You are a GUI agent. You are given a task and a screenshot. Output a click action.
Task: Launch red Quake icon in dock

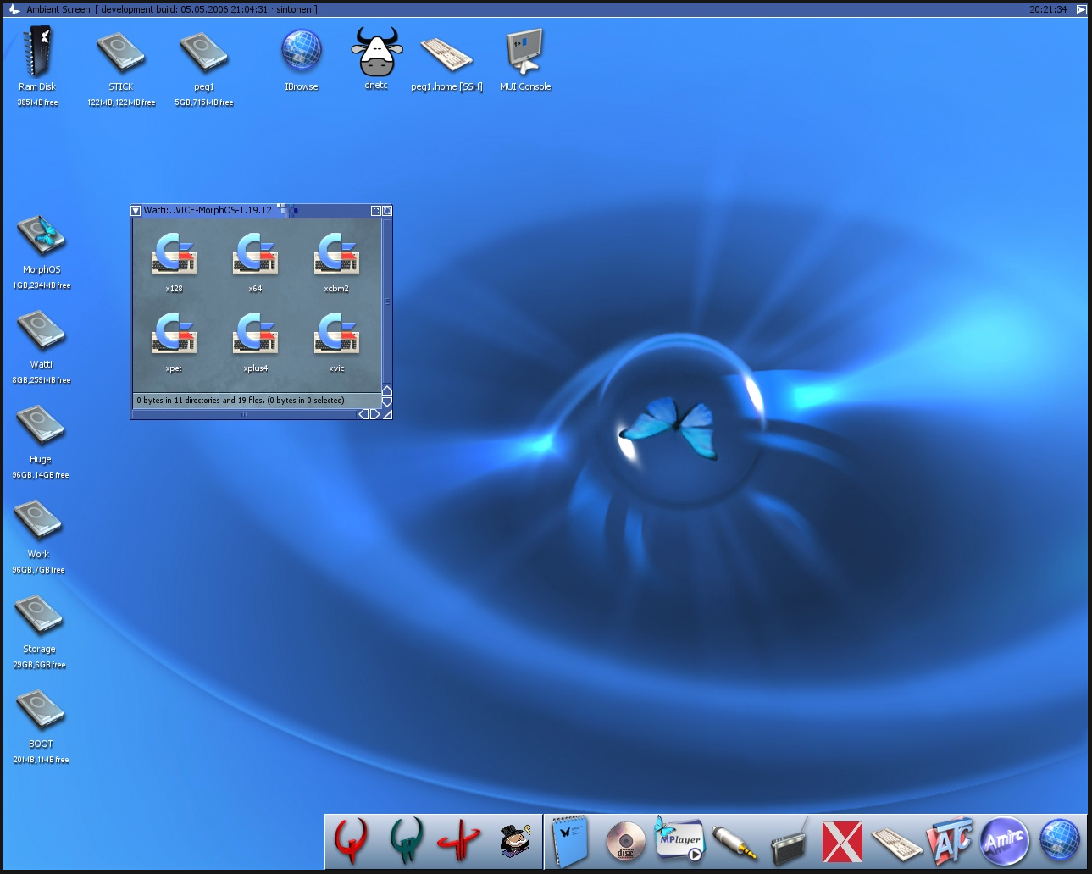click(x=351, y=842)
